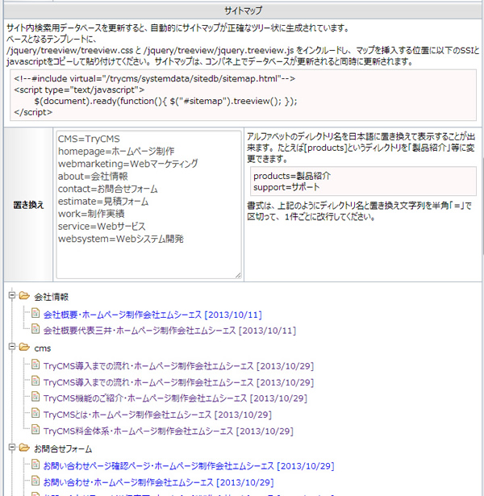Click the お問合せフォーム folder icon
The height and width of the screenshot is (496, 484).
coord(24,448)
